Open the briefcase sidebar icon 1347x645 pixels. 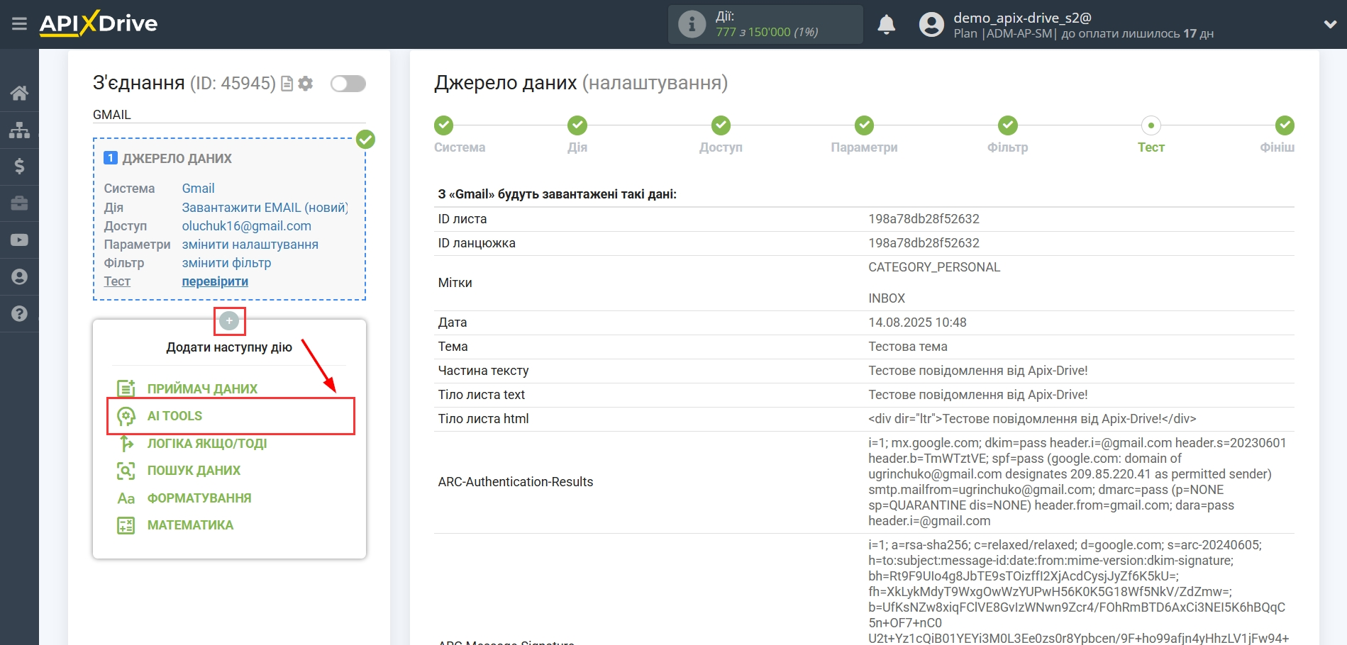[19, 203]
